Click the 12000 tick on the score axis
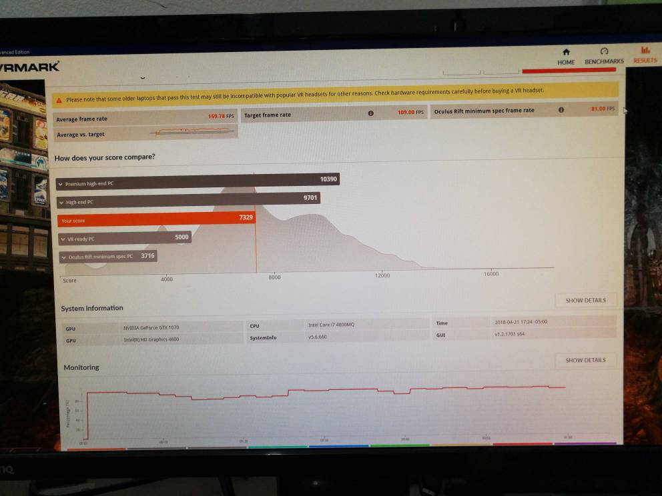The height and width of the screenshot is (496, 662). pyautogui.click(x=382, y=275)
